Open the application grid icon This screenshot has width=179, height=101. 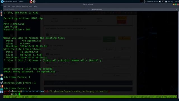click(2, 5)
